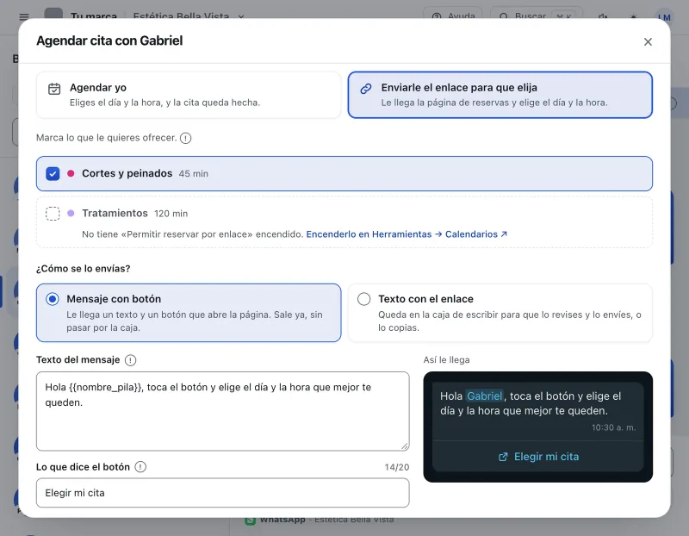This screenshot has height=536, width=689.
Task: Click the pink color dot for Cortes y peinados
Action: 71,174
